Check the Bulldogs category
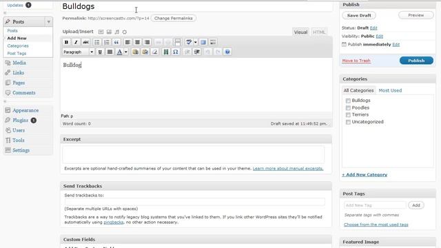This screenshot has width=441, height=248. tap(348, 101)
